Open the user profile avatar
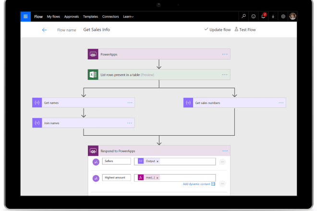Screen dimensions: 317x211 (x=293, y=16)
